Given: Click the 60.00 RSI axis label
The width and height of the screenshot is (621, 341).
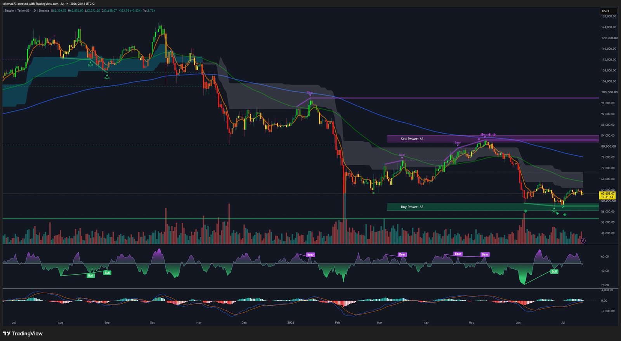Looking at the screenshot, I should pos(605,257).
